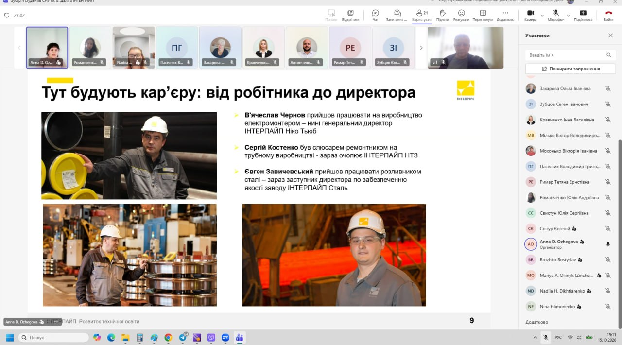The image size is (622, 345).
Task: Click the muted mic icon for Пасічник Володимир
Action: (608, 166)
